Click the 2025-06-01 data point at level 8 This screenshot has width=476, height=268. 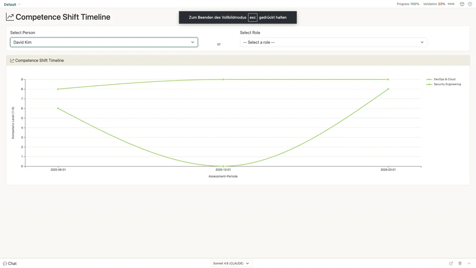pyautogui.click(x=58, y=89)
